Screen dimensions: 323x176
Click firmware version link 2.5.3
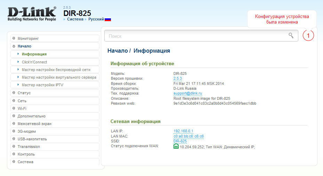pyautogui.click(x=178, y=78)
